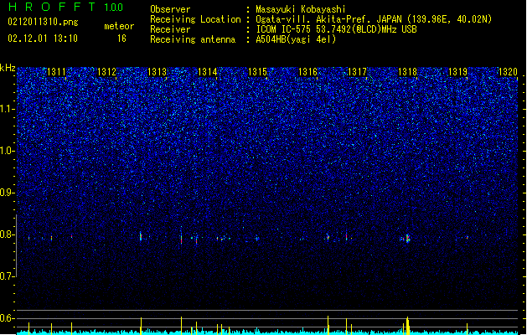This screenshot has height=335, width=527.
Task: Click the 1316 time marker
Action: (x=307, y=72)
